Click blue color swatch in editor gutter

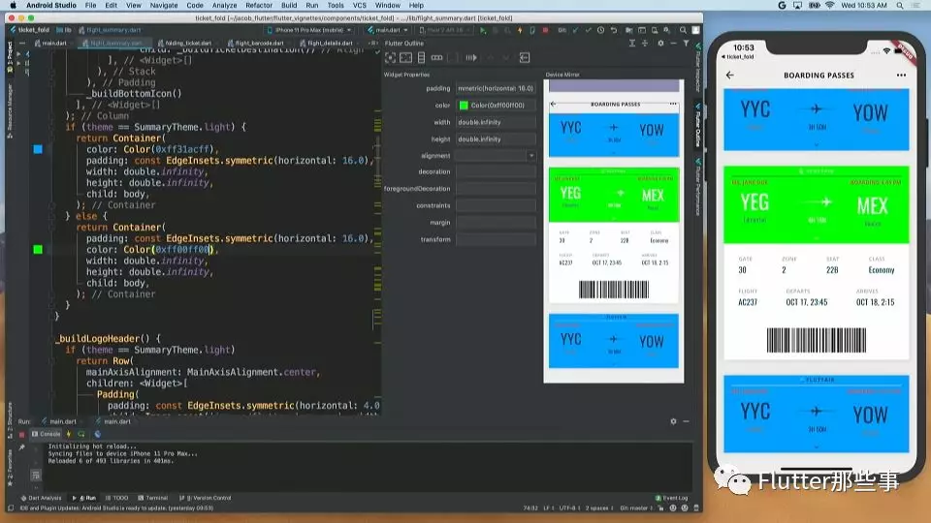(x=38, y=149)
